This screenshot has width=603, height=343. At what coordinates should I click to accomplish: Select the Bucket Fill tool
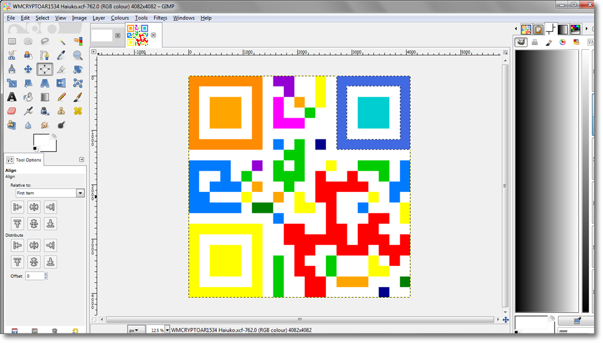tap(28, 97)
